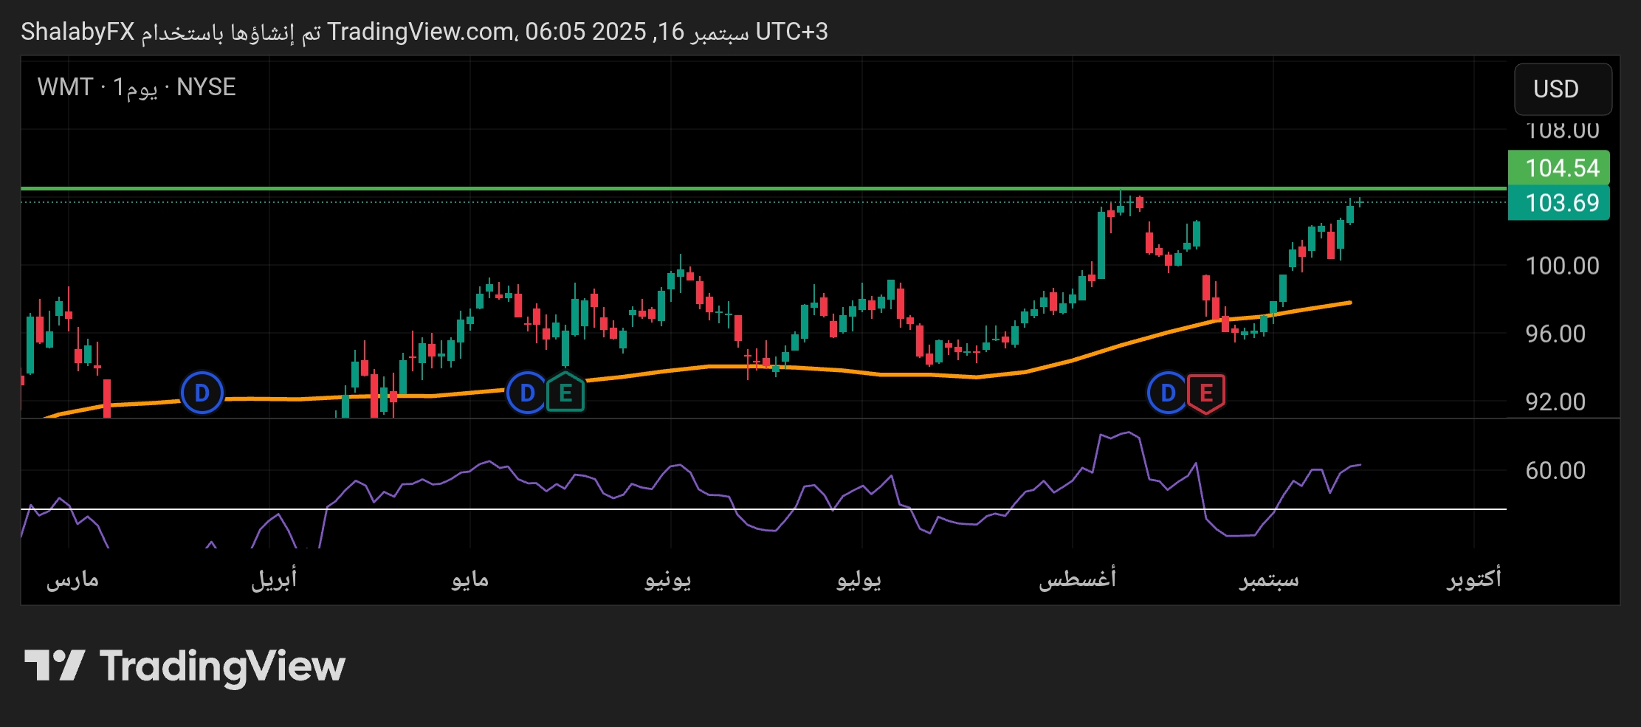Click the TradingView logo icon
Image resolution: width=1641 pixels, height=727 pixels.
tap(55, 666)
